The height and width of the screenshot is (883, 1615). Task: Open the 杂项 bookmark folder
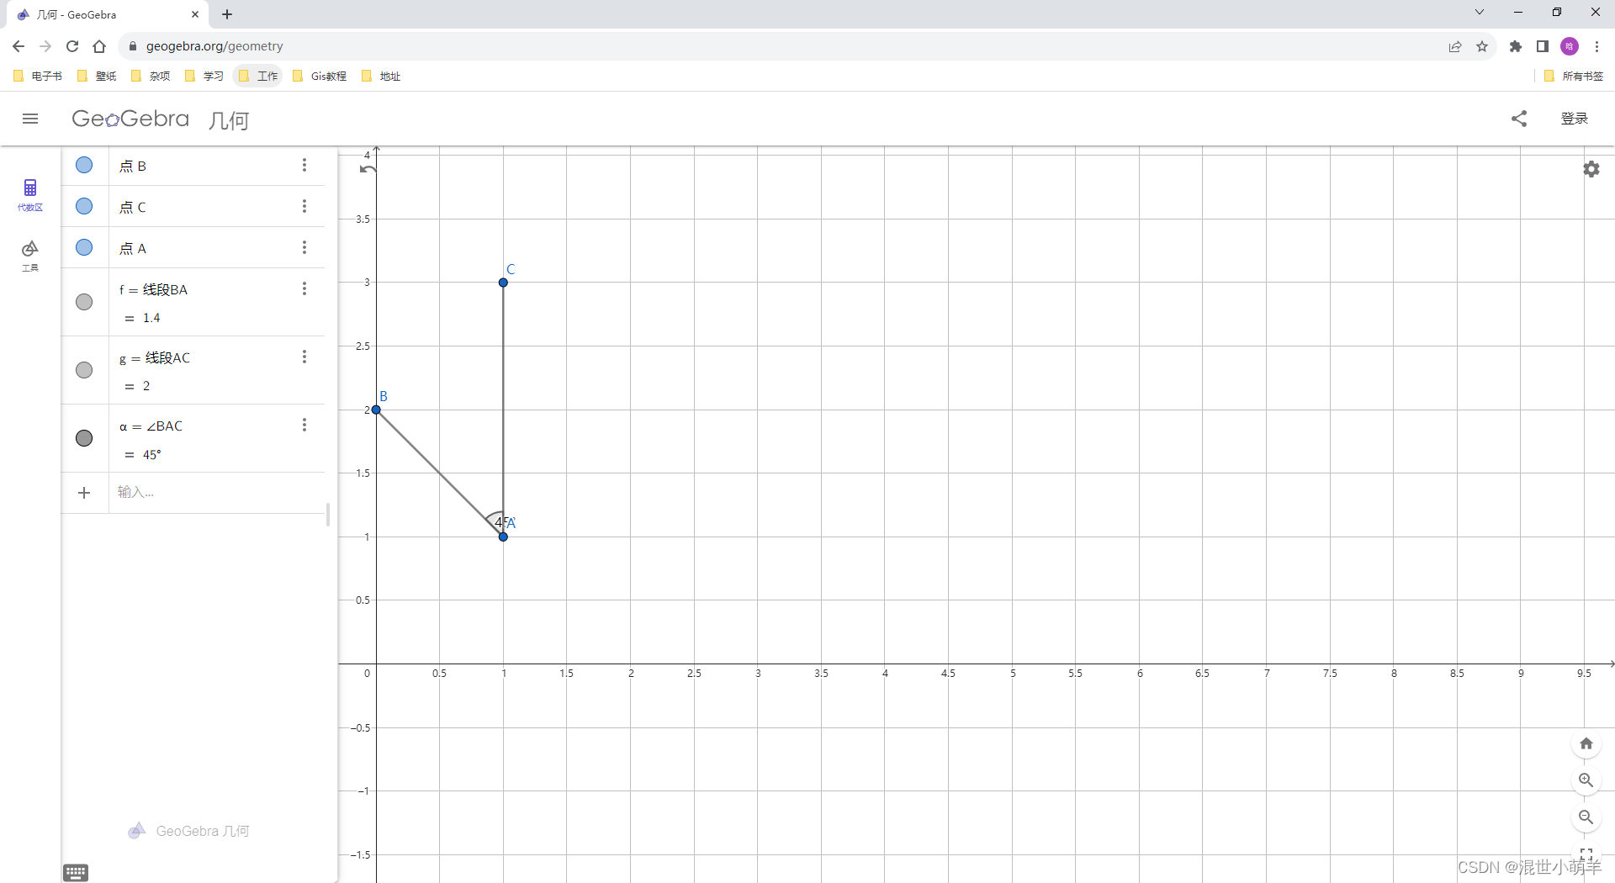click(x=151, y=76)
